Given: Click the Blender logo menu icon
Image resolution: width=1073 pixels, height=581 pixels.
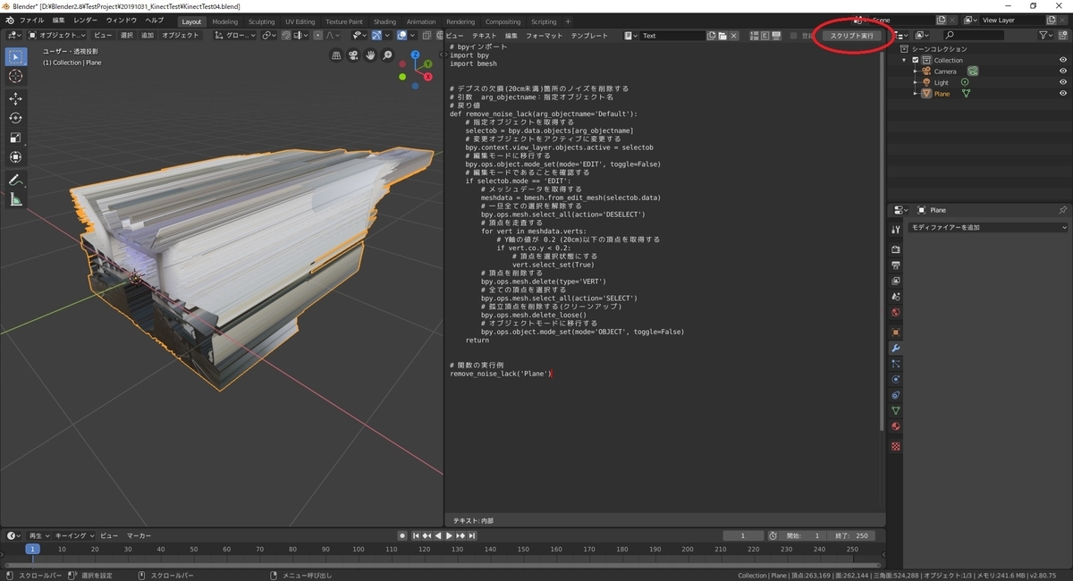Looking at the screenshot, I should [9, 21].
